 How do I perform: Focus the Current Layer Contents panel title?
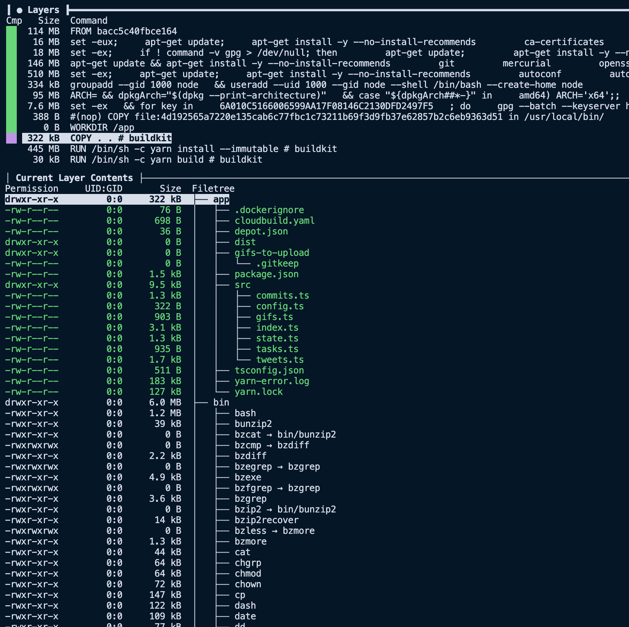coord(74,178)
